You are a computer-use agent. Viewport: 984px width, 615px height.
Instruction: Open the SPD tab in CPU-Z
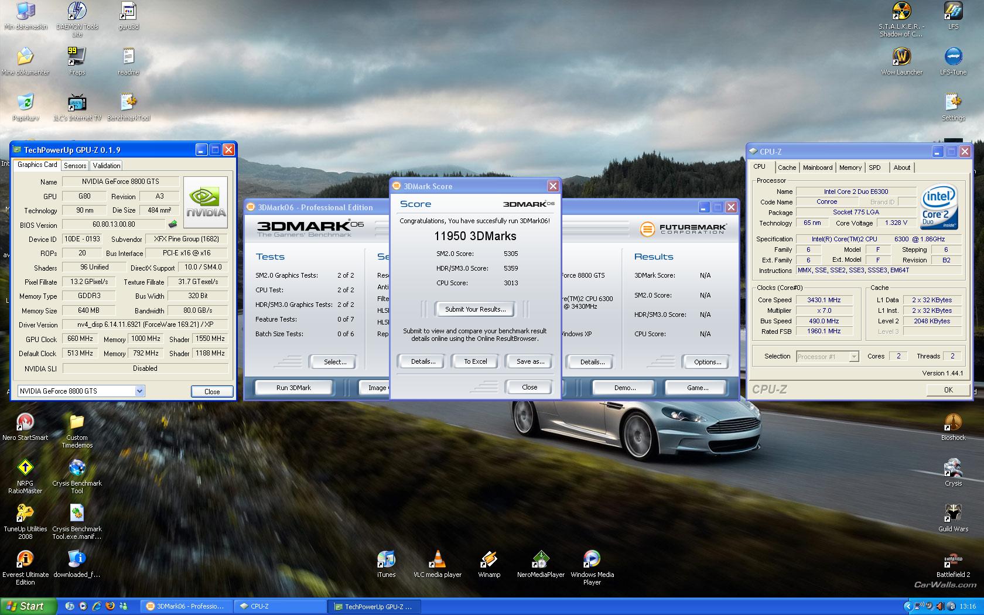[x=874, y=168]
